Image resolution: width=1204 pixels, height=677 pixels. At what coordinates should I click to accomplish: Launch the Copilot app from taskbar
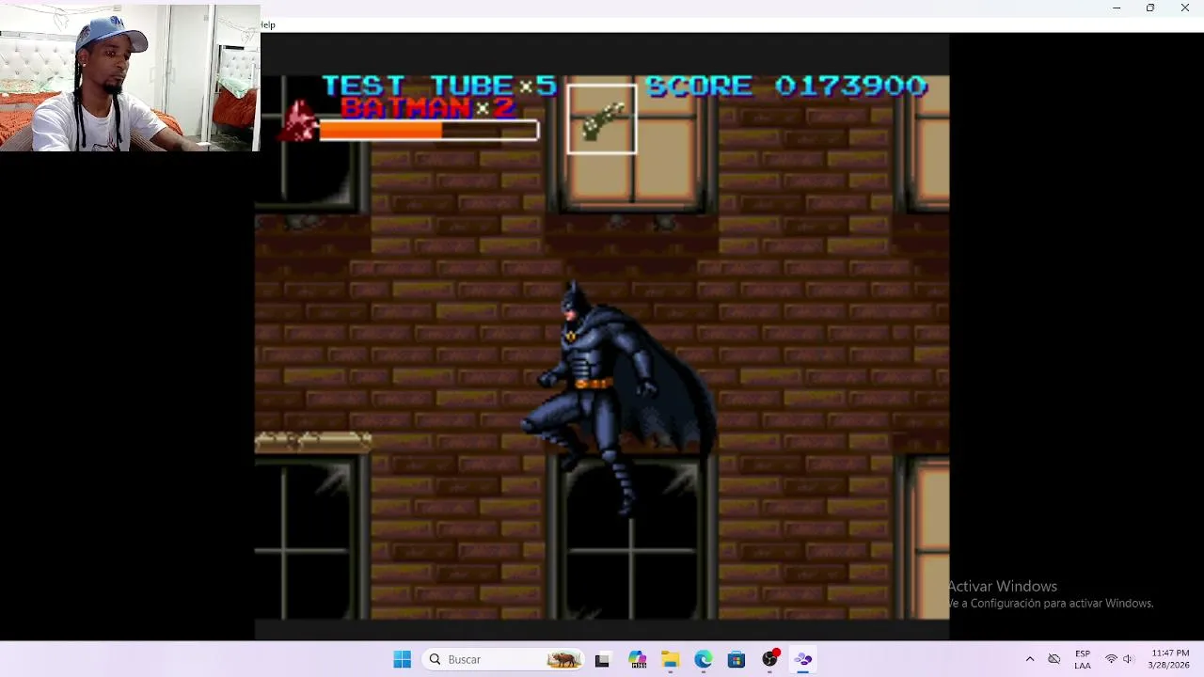coord(637,659)
